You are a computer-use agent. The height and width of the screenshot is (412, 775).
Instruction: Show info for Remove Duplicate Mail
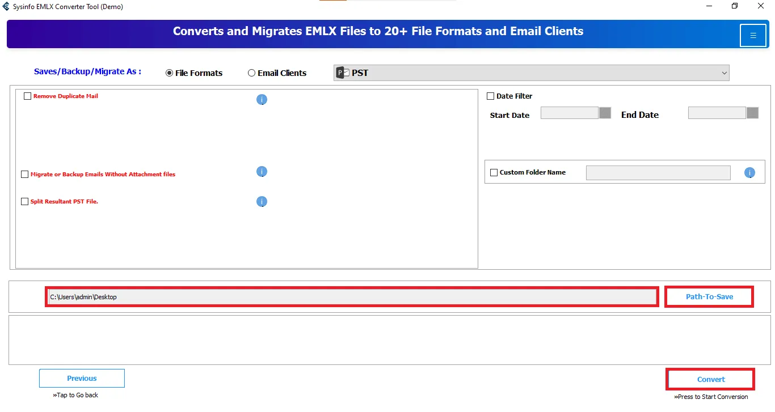click(262, 100)
